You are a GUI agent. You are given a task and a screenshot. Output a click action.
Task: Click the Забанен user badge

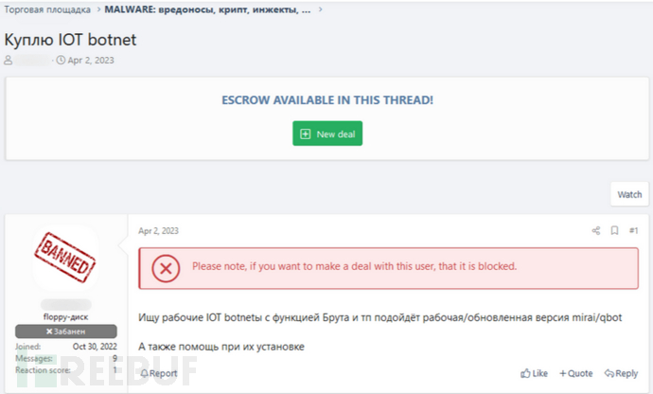pos(66,331)
